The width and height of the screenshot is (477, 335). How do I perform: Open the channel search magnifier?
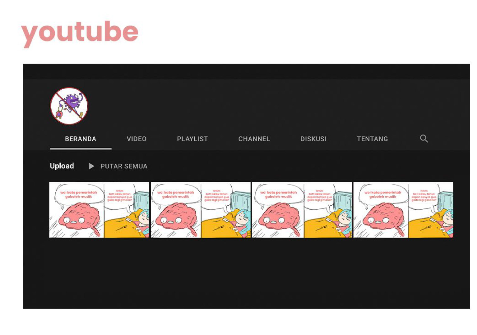(424, 139)
